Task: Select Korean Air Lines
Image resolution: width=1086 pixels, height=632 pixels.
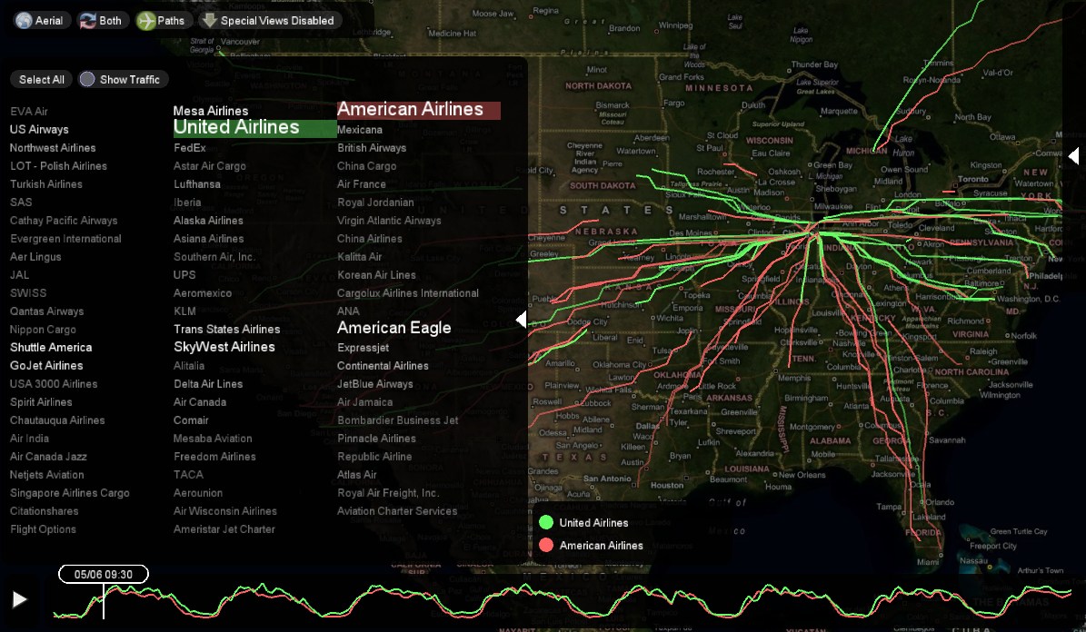Action: [x=377, y=275]
